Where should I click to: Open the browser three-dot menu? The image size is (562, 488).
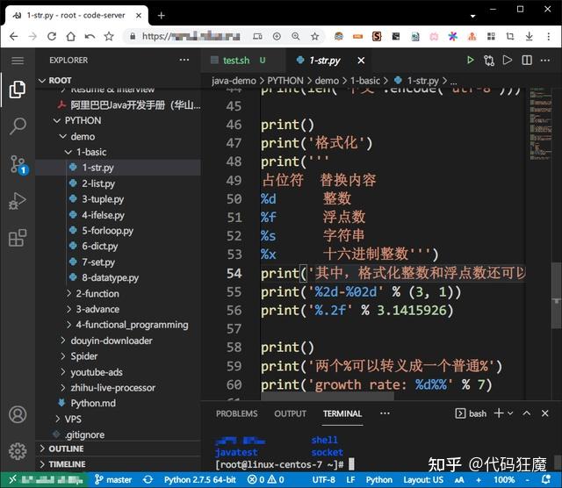pyautogui.click(x=548, y=36)
